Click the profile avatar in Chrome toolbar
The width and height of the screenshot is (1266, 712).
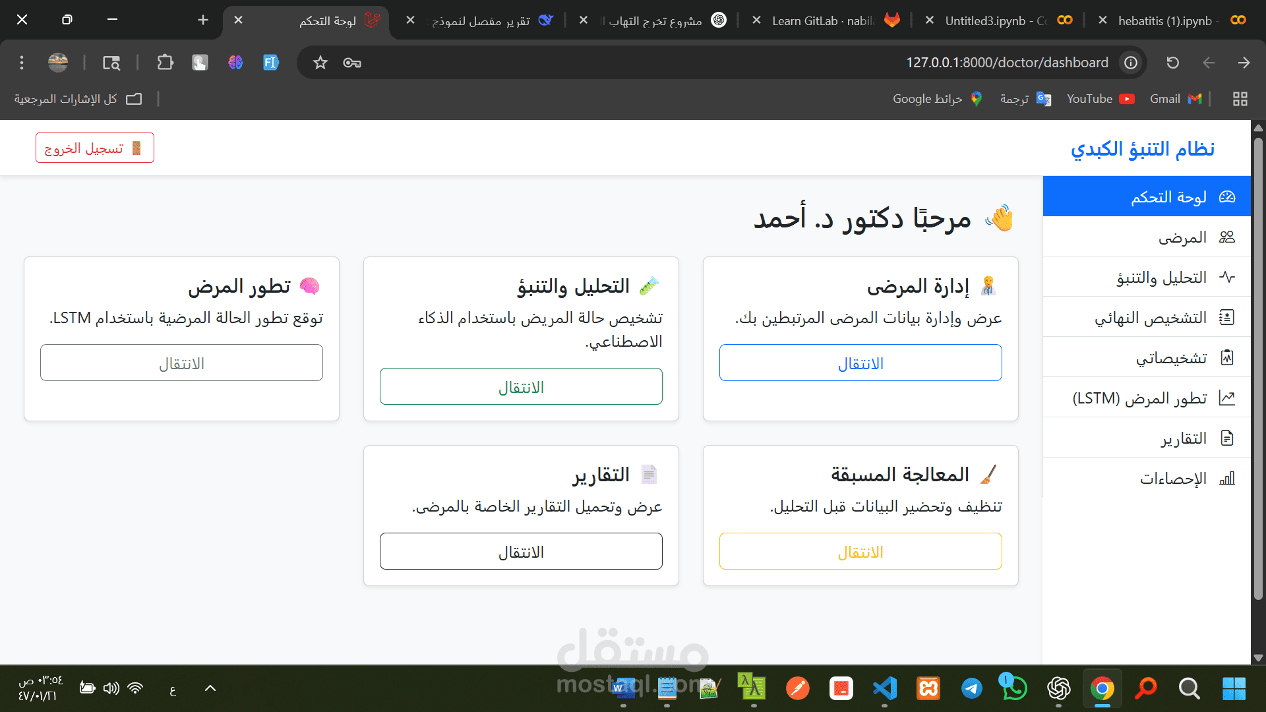pos(58,63)
